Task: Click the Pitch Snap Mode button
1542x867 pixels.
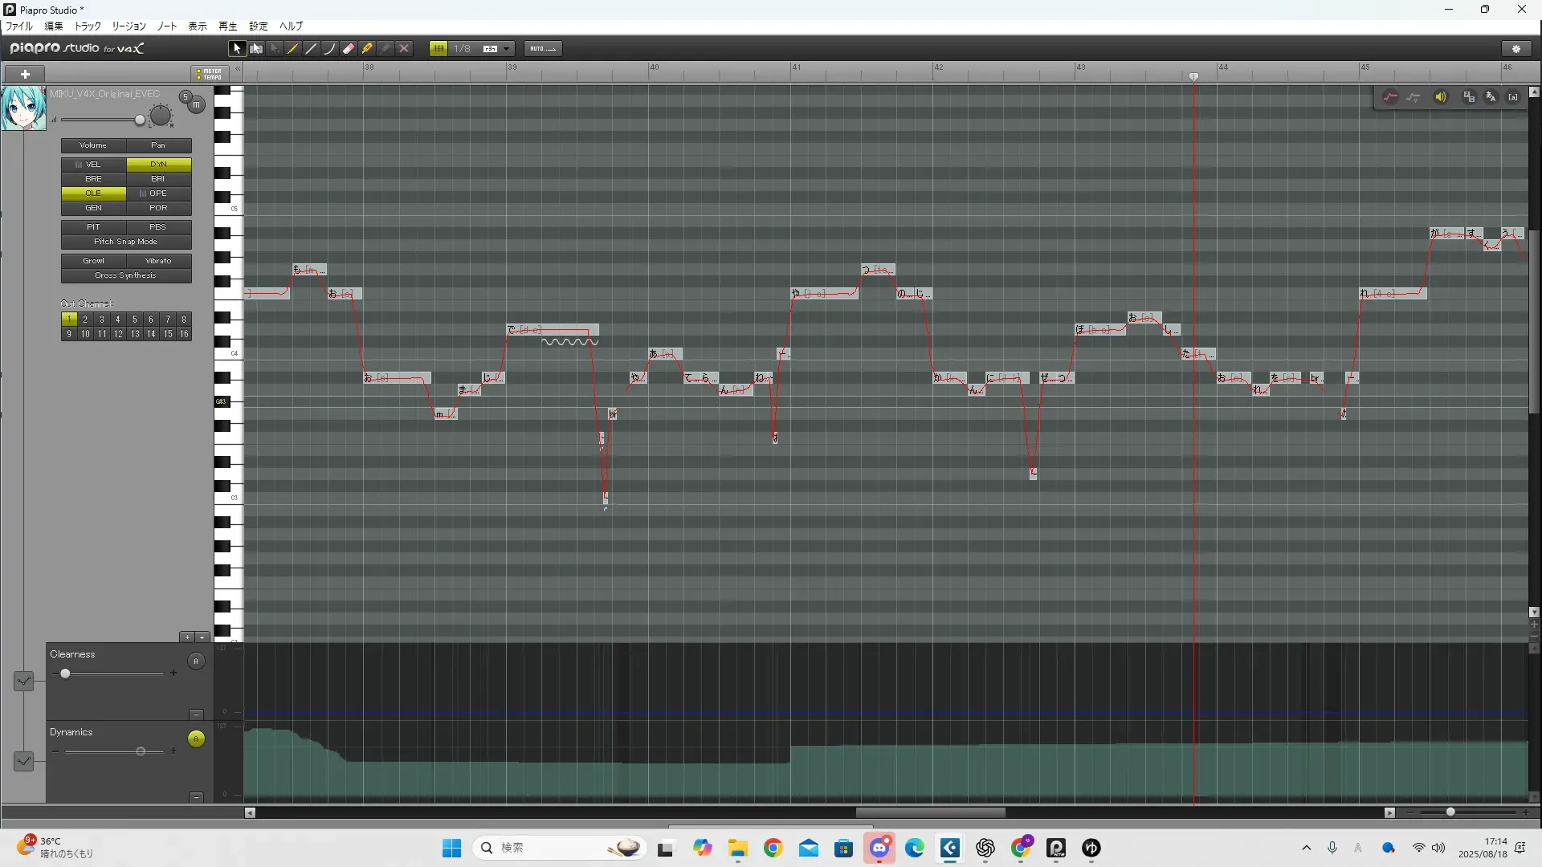Action: (x=126, y=242)
